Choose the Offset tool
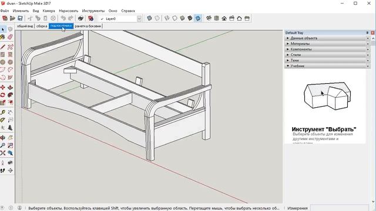 [10, 103]
